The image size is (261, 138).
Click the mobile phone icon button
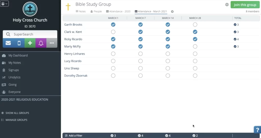(19, 43)
